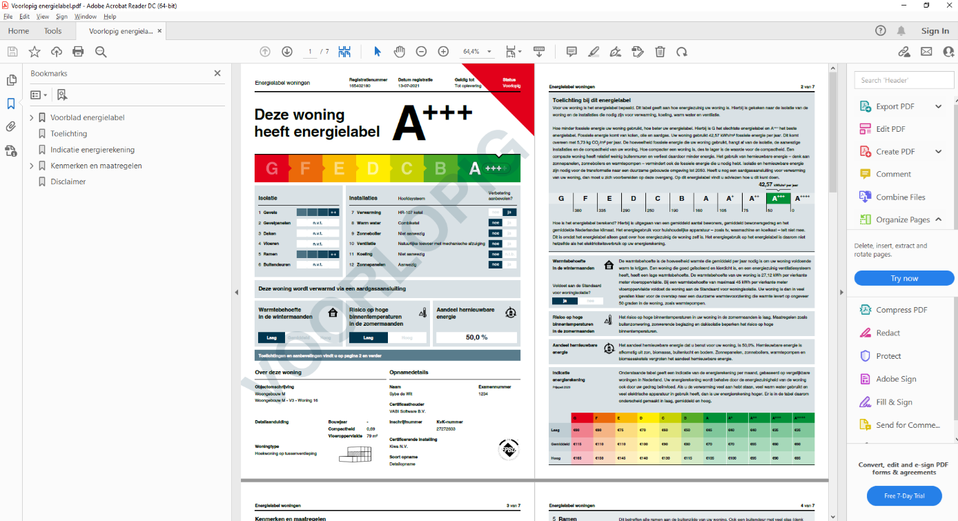The image size is (958, 521).
Task: Open the page thumbnails panel
Action: tap(11, 81)
